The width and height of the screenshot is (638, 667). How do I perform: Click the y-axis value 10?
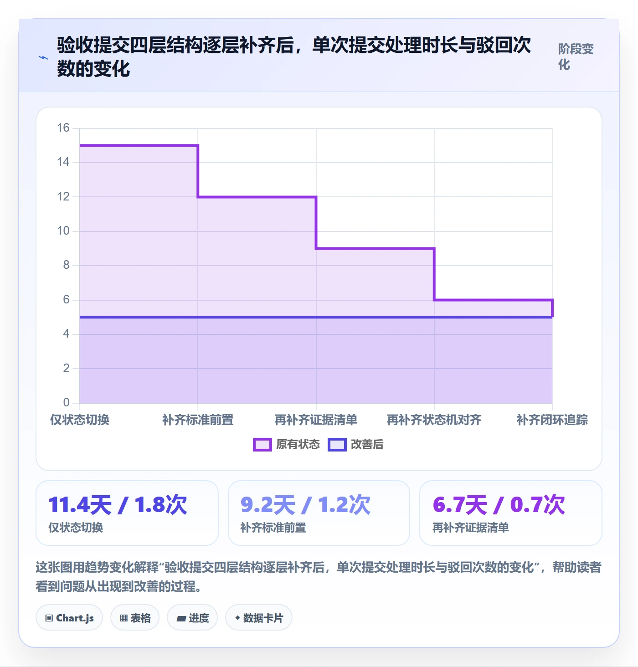[63, 231]
